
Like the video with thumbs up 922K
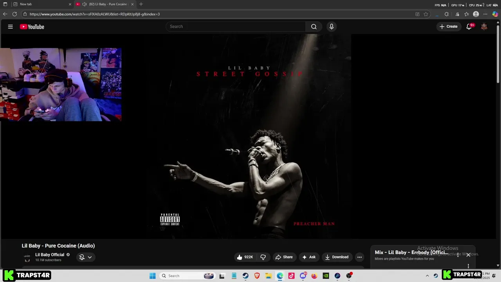[245, 257]
